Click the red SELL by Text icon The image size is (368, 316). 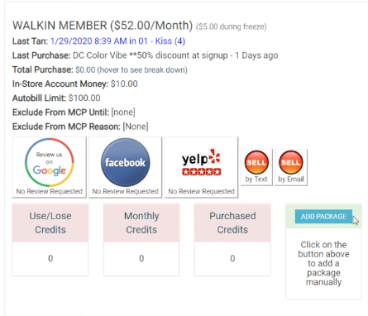point(256,162)
